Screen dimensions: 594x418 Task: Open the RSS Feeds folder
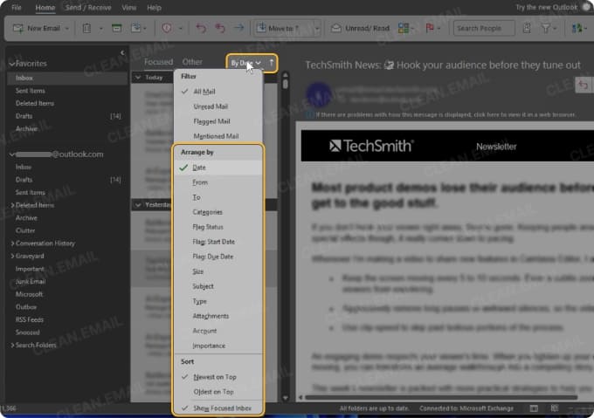[x=30, y=319]
